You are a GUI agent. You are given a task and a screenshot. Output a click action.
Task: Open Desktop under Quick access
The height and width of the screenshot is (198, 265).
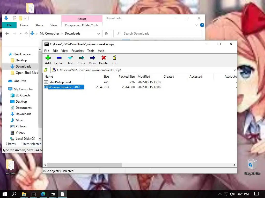[19, 60]
